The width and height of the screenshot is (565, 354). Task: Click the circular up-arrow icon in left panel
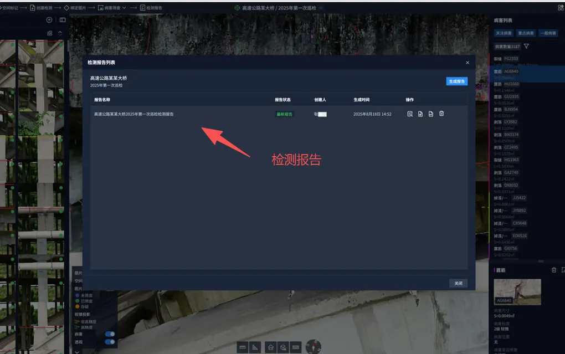[49, 20]
